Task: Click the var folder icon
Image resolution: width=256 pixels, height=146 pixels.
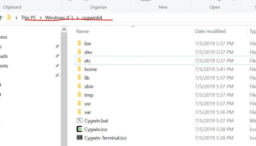Action: pyautogui.click(x=79, y=112)
